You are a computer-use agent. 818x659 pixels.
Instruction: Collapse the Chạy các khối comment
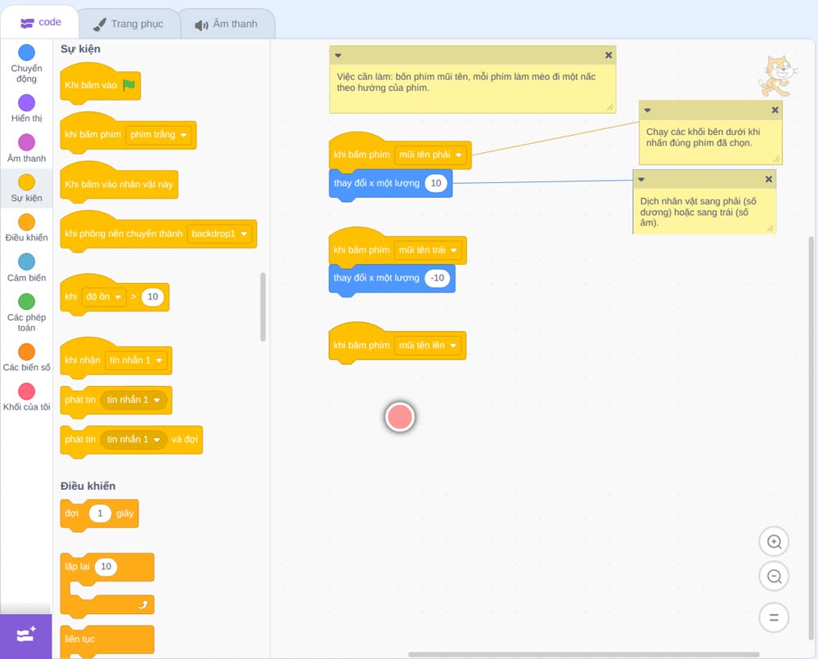click(x=647, y=110)
